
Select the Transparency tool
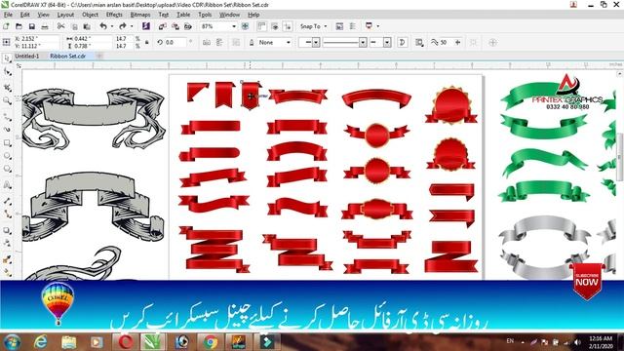point(7,243)
